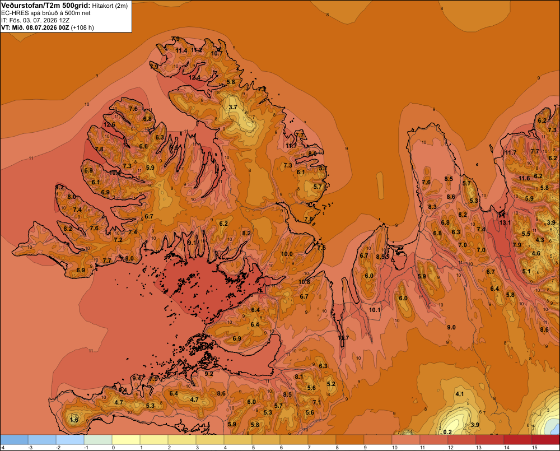Pick the 12.4 temperature label
Image resolution: width=560 pixels, height=451 pixels.
click(x=194, y=77)
